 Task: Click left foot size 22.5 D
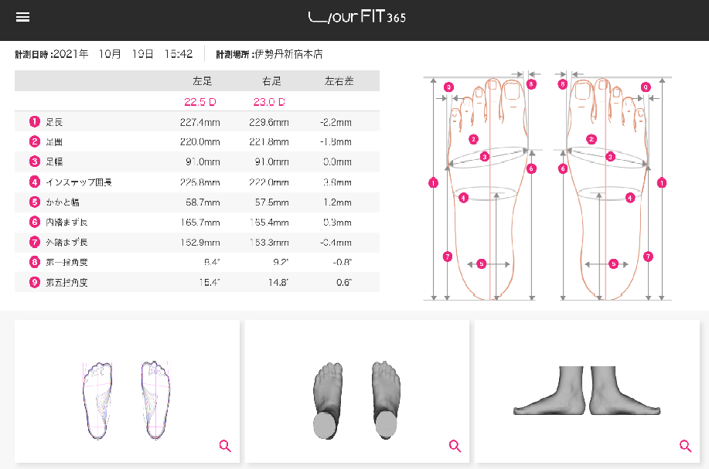(199, 102)
